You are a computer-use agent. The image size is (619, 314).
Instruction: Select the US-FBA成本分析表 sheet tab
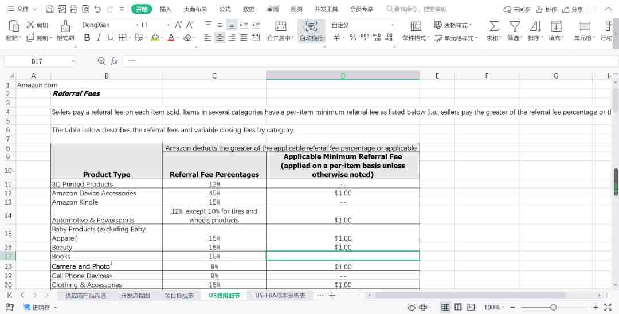coord(280,295)
